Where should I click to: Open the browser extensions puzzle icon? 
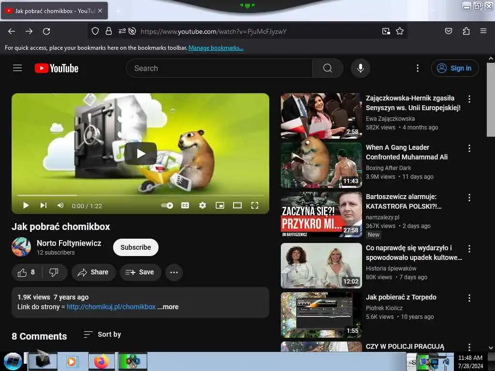pos(466,31)
